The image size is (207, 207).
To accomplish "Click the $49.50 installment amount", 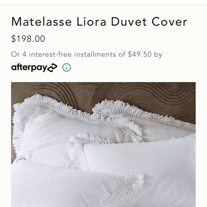I will pyautogui.click(x=140, y=54).
